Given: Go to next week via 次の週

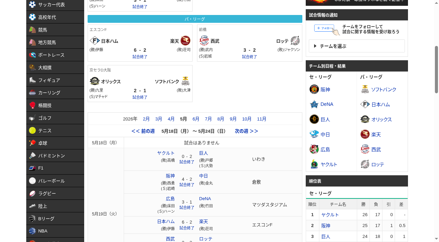Looking at the screenshot, I should tap(246, 131).
